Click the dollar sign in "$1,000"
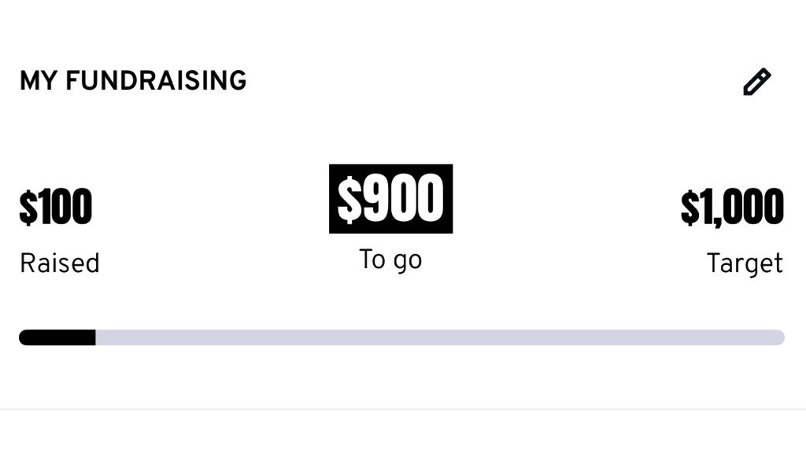Screen dimensions: 806x453 click(x=690, y=207)
